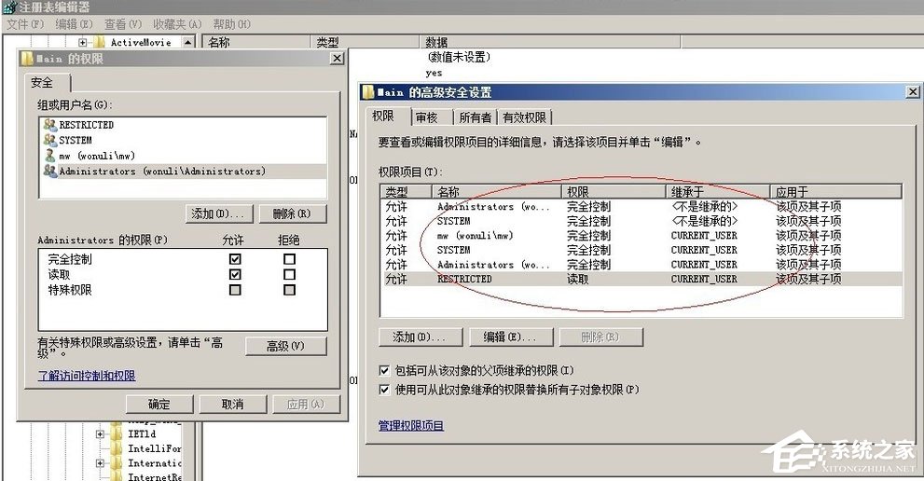Open the 所有者 tab
Screen dimensions: 924x481
[476, 117]
